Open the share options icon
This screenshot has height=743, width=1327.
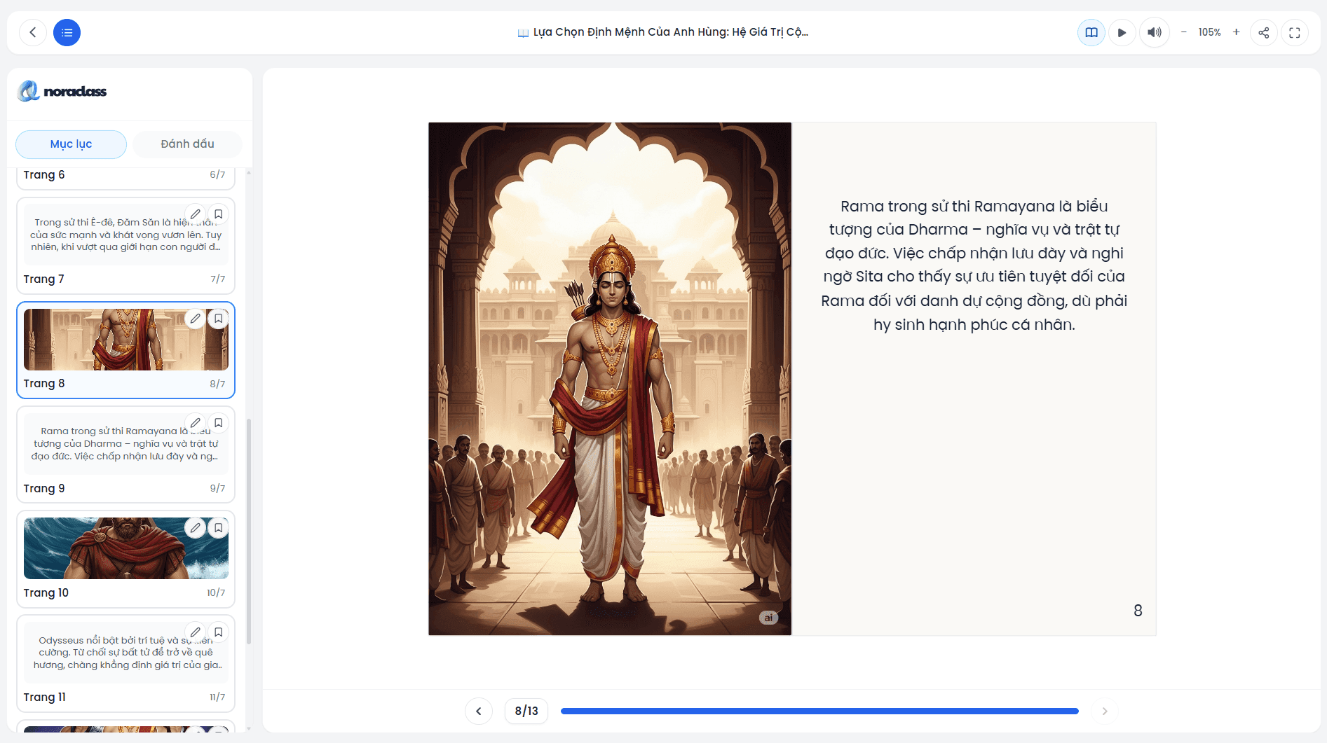point(1264,32)
